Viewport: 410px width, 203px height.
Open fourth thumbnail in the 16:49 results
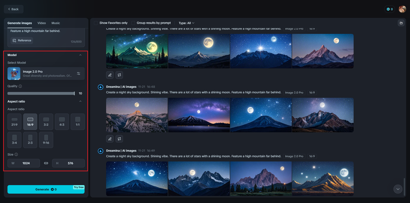point(323,179)
